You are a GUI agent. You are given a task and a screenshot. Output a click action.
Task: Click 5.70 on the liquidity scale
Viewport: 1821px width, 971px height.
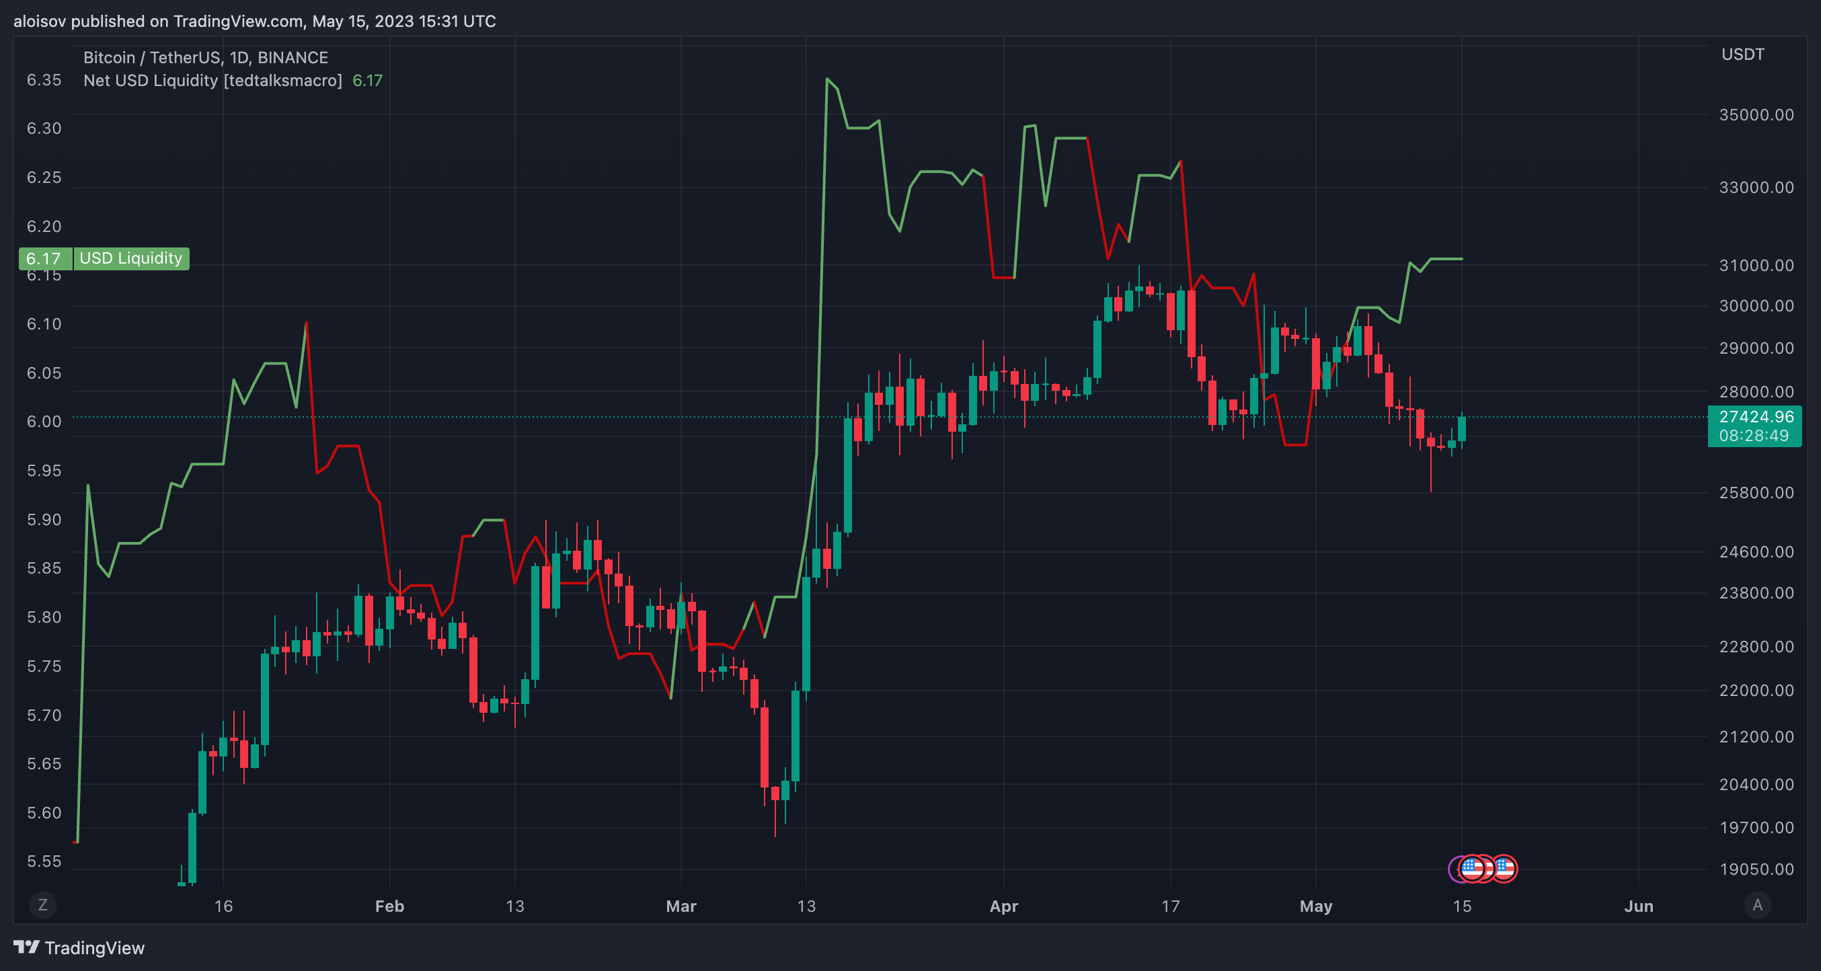[44, 715]
